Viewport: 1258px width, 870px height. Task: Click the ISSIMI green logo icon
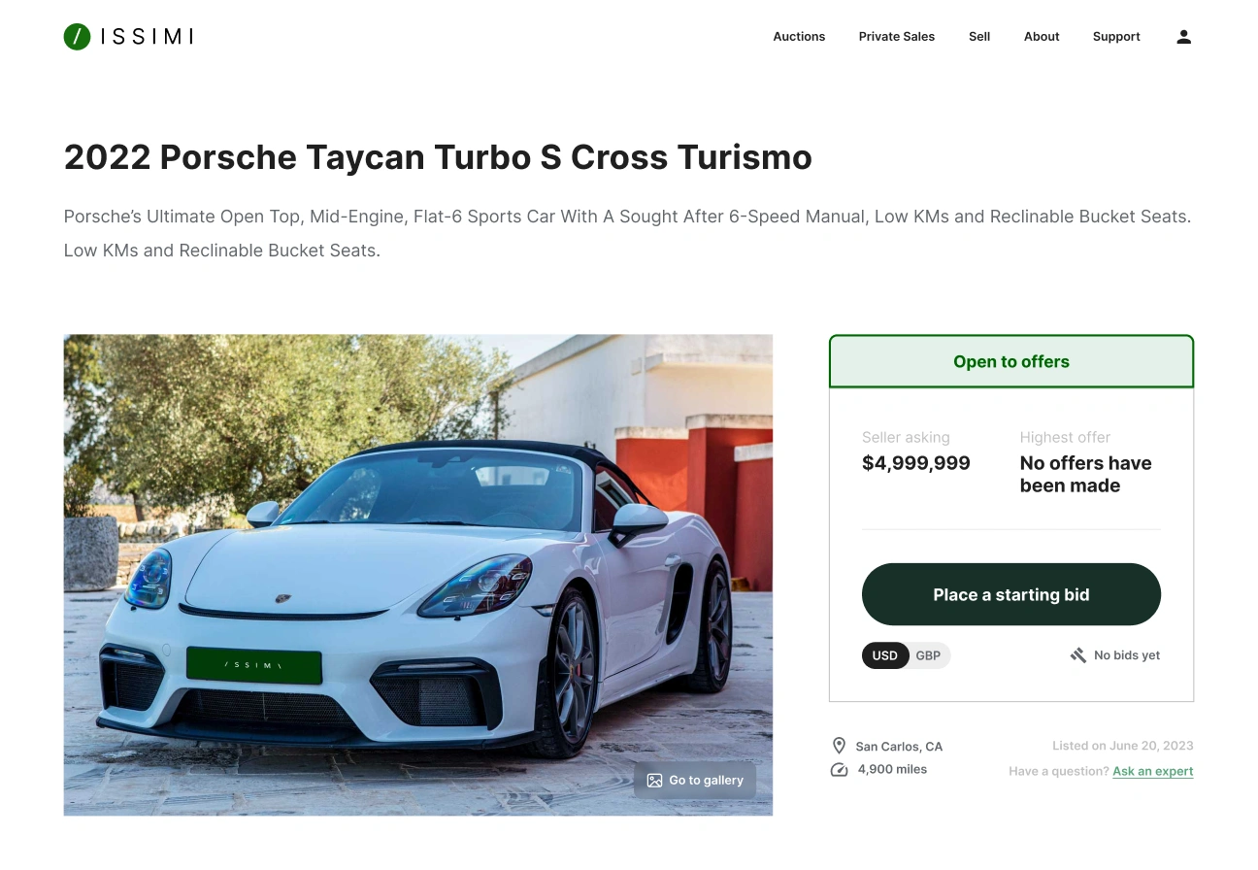pos(78,37)
